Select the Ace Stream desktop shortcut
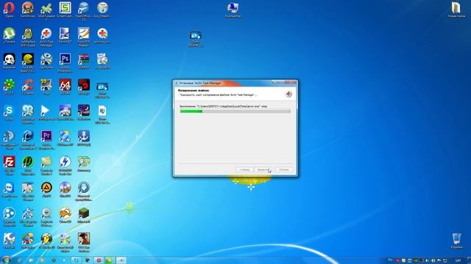 click(102, 10)
